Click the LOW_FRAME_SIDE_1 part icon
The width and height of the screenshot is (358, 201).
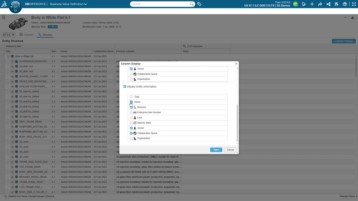pos(16,187)
